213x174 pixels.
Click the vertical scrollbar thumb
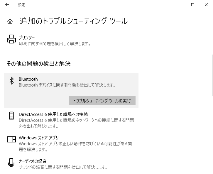tap(212, 75)
